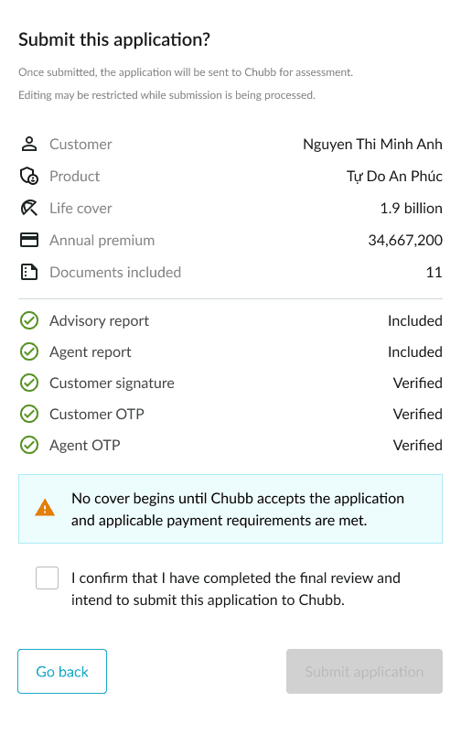Viewport: 461px width, 745px height.
Task: Click the Tự Do An Phúc product name
Action: [394, 177]
